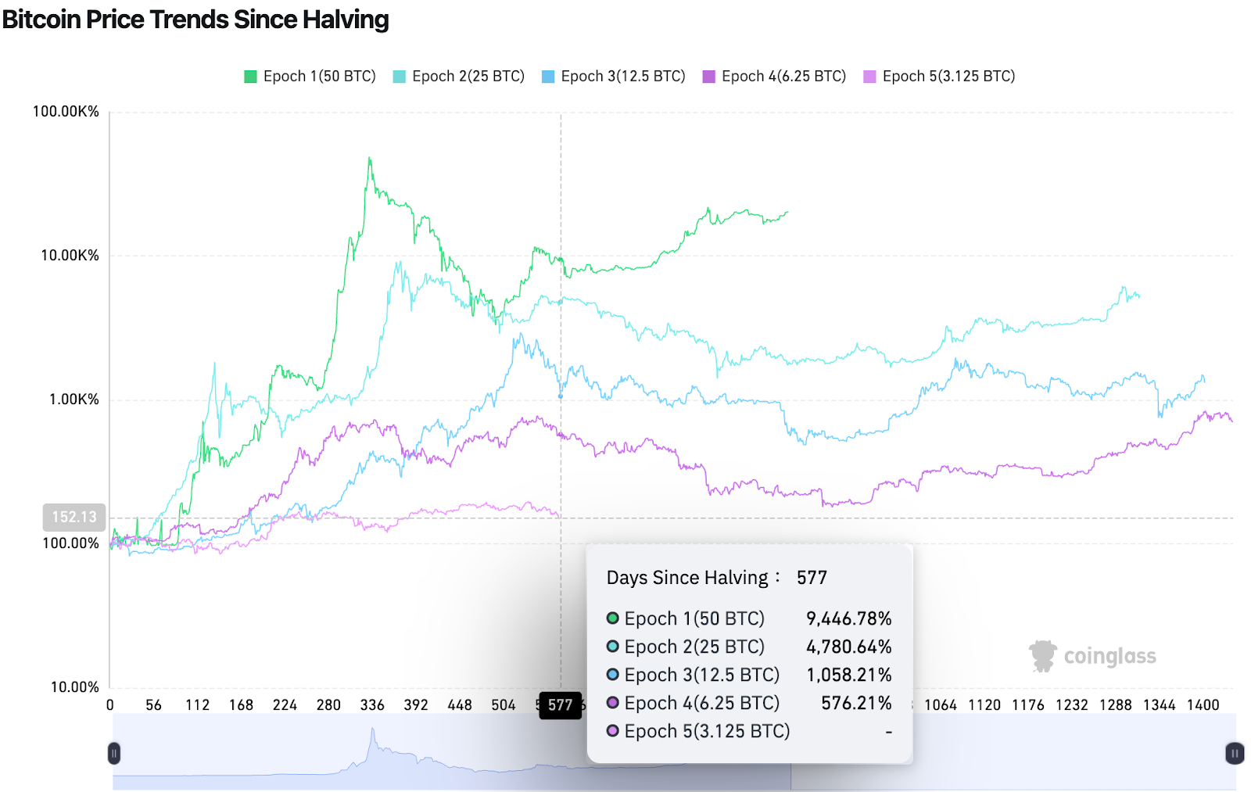
Task: Click the 576.21% value in the tooltip
Action: pyautogui.click(x=856, y=703)
